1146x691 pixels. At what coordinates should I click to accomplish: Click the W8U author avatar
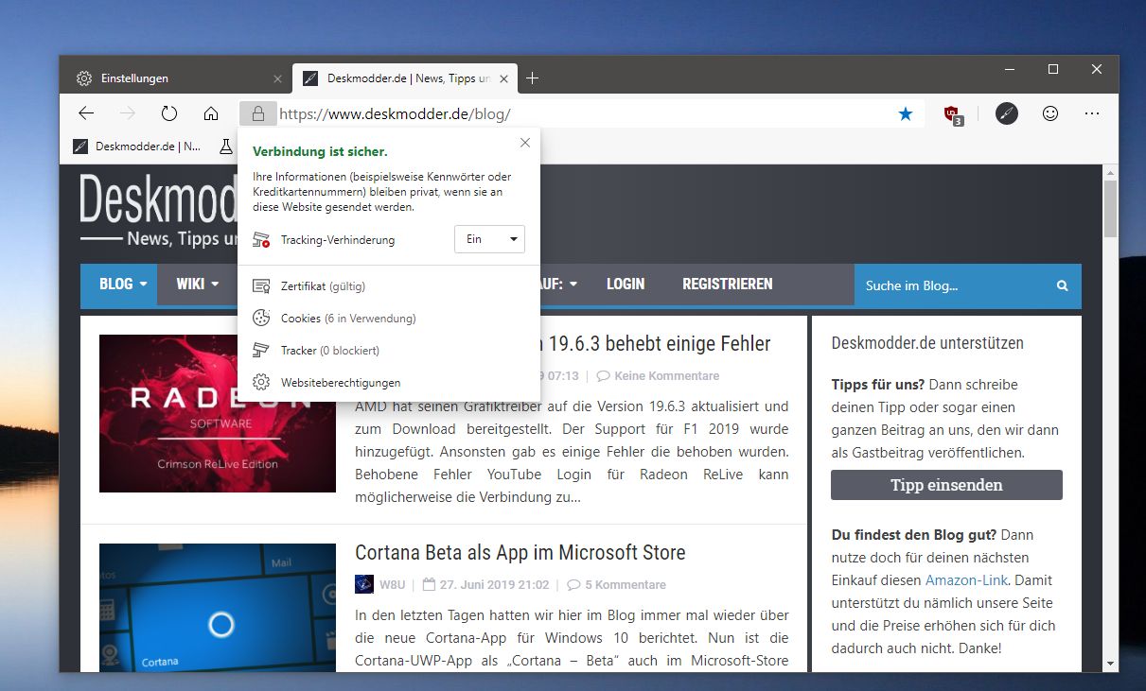(364, 584)
